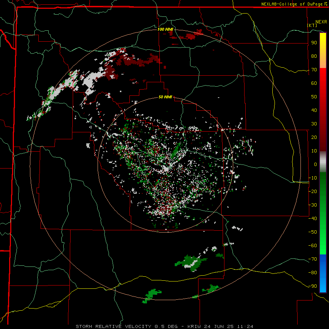Image resolution: width=329 pixels, height=329 pixels.
Task: Select the gray zero-velocity segment of the color bar
Action: click(x=323, y=162)
